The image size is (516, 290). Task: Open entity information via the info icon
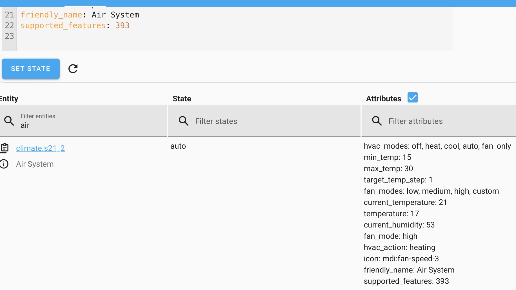tap(5, 164)
